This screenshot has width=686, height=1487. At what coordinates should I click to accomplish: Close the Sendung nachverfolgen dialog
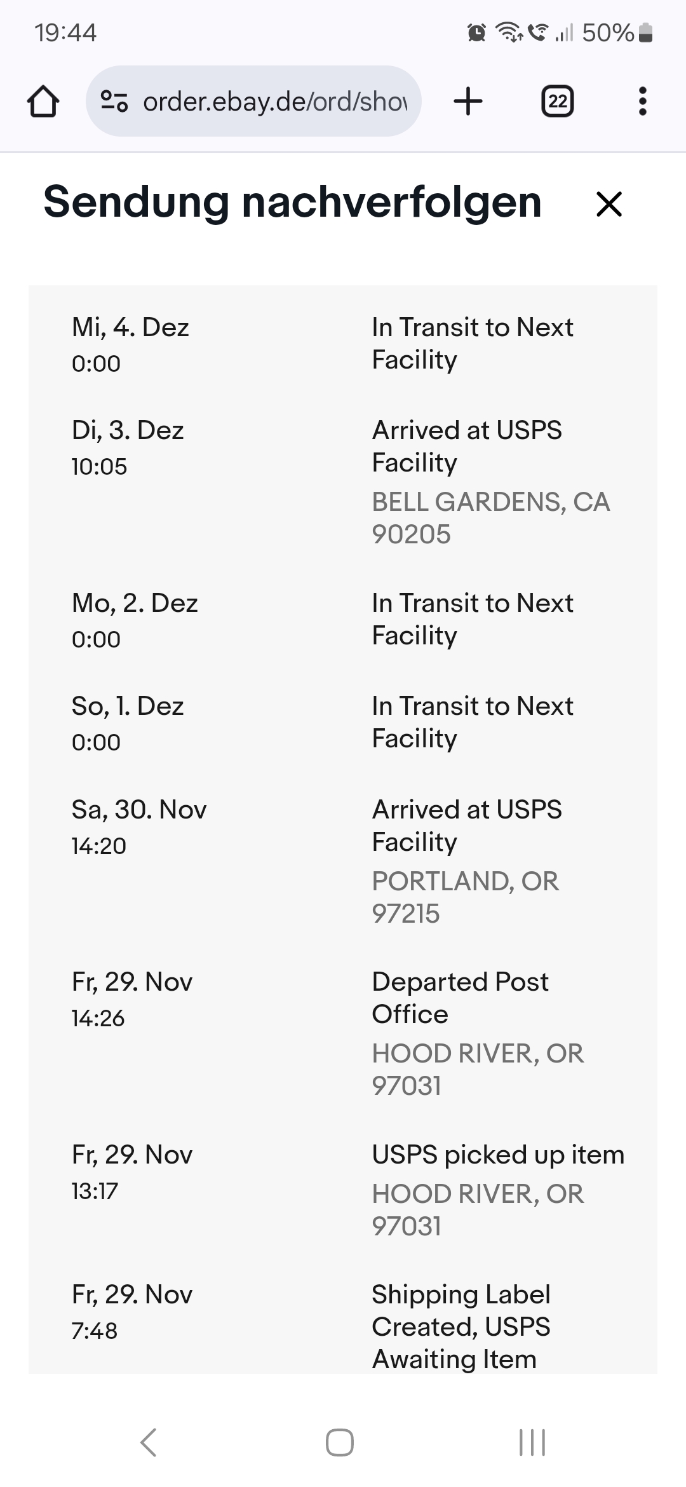click(609, 204)
